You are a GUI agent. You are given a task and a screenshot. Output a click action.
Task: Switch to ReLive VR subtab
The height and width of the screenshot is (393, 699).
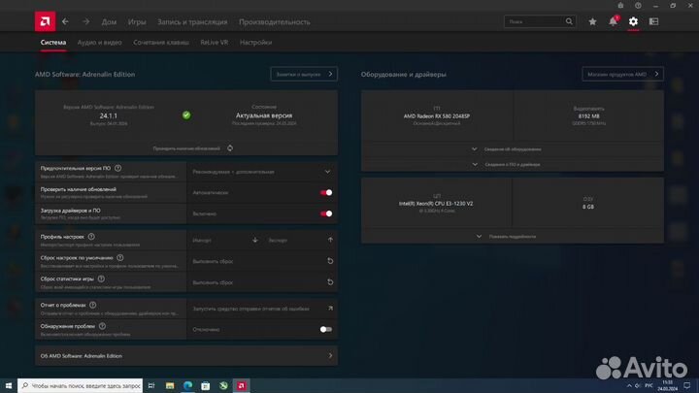pos(214,43)
